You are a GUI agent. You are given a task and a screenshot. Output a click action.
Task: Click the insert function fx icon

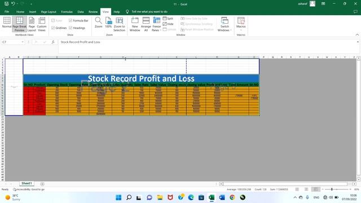[x=53, y=42]
